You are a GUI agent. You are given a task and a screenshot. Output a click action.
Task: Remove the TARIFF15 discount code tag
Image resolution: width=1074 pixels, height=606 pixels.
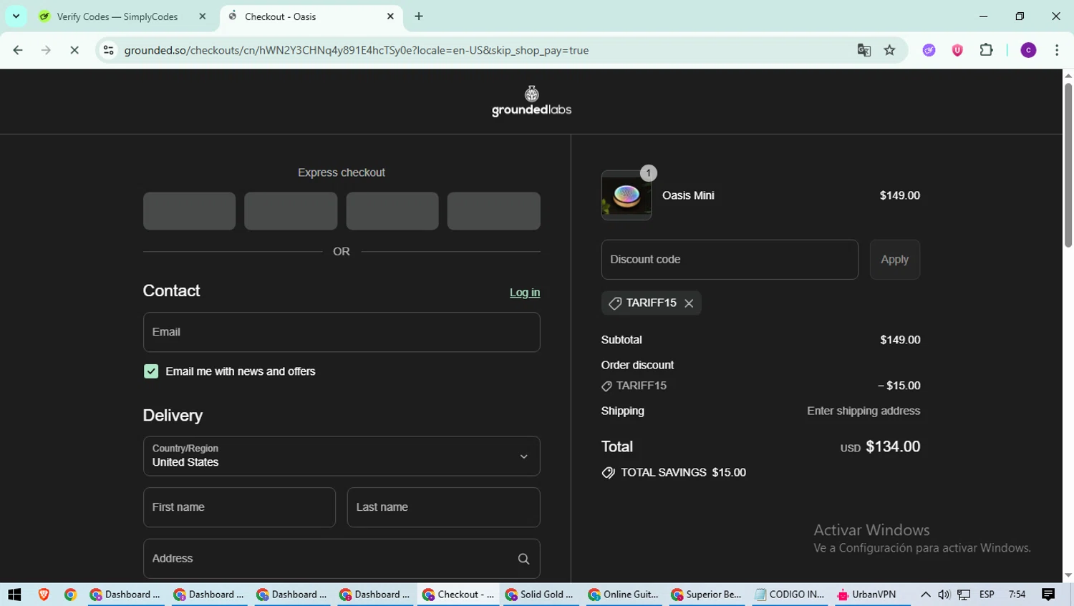point(689,303)
